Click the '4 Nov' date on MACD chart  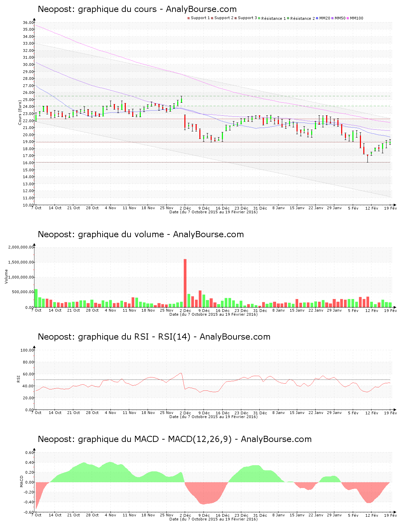pyautogui.click(x=111, y=515)
